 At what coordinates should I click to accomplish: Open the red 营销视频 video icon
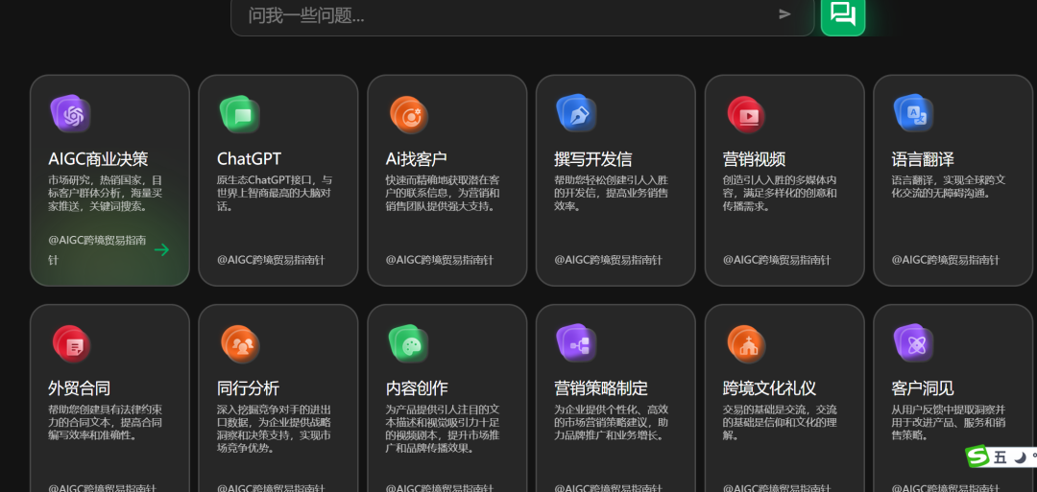(x=745, y=114)
